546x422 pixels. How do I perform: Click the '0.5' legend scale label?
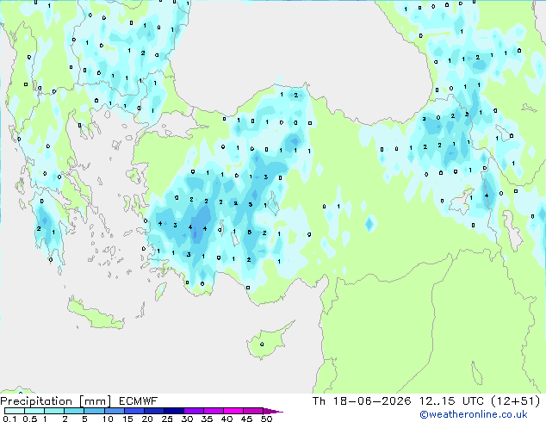pos(30,419)
